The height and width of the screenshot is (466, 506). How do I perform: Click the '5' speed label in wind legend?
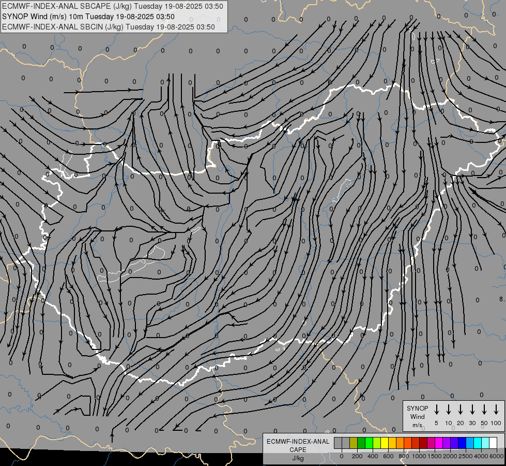pyautogui.click(x=436, y=423)
